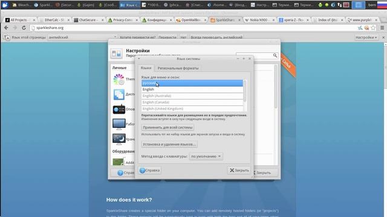Open the Theme settings colorful icon

(x=119, y=79)
